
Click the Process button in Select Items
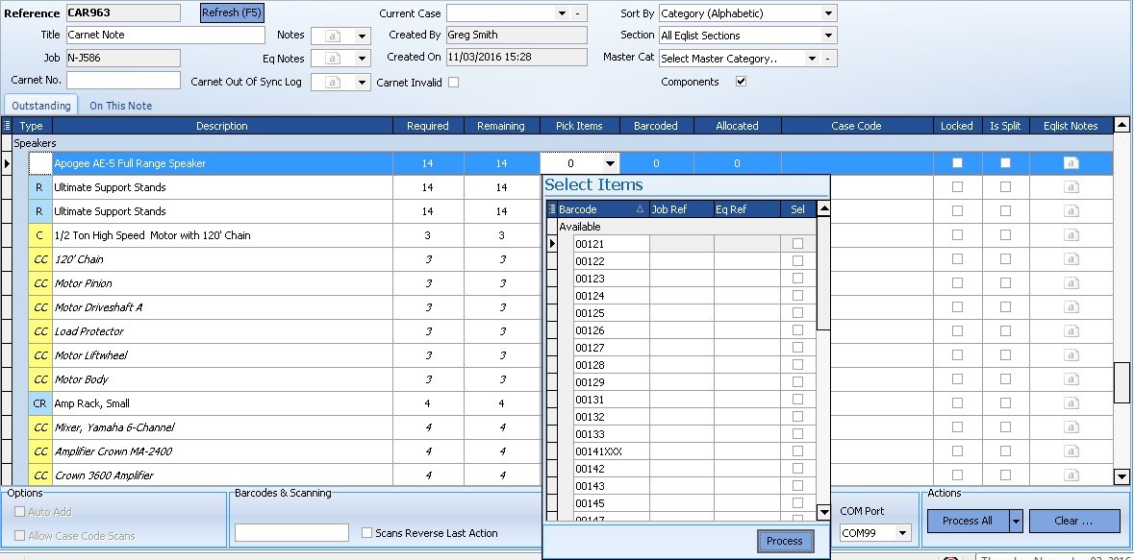click(x=784, y=541)
